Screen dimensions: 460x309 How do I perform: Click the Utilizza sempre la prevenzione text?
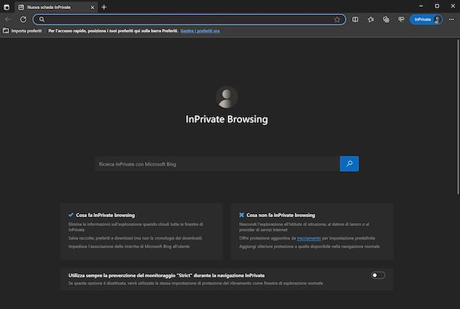167,275
